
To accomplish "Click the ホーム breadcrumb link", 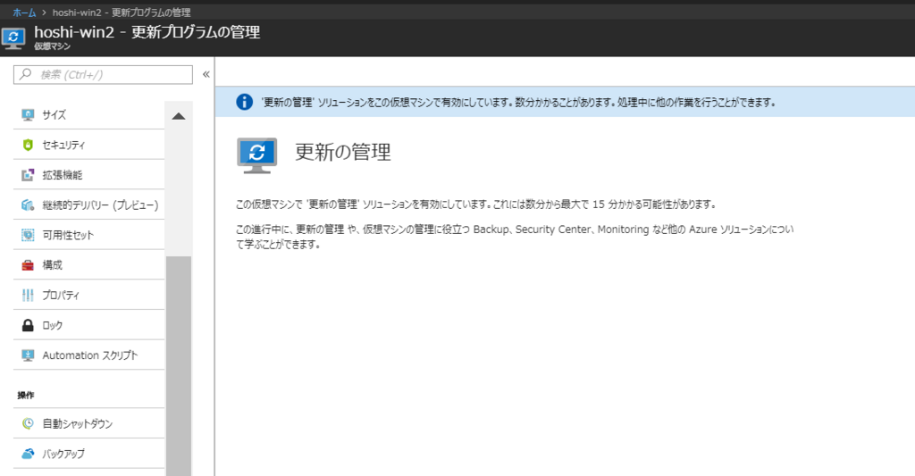I will 24,13.
